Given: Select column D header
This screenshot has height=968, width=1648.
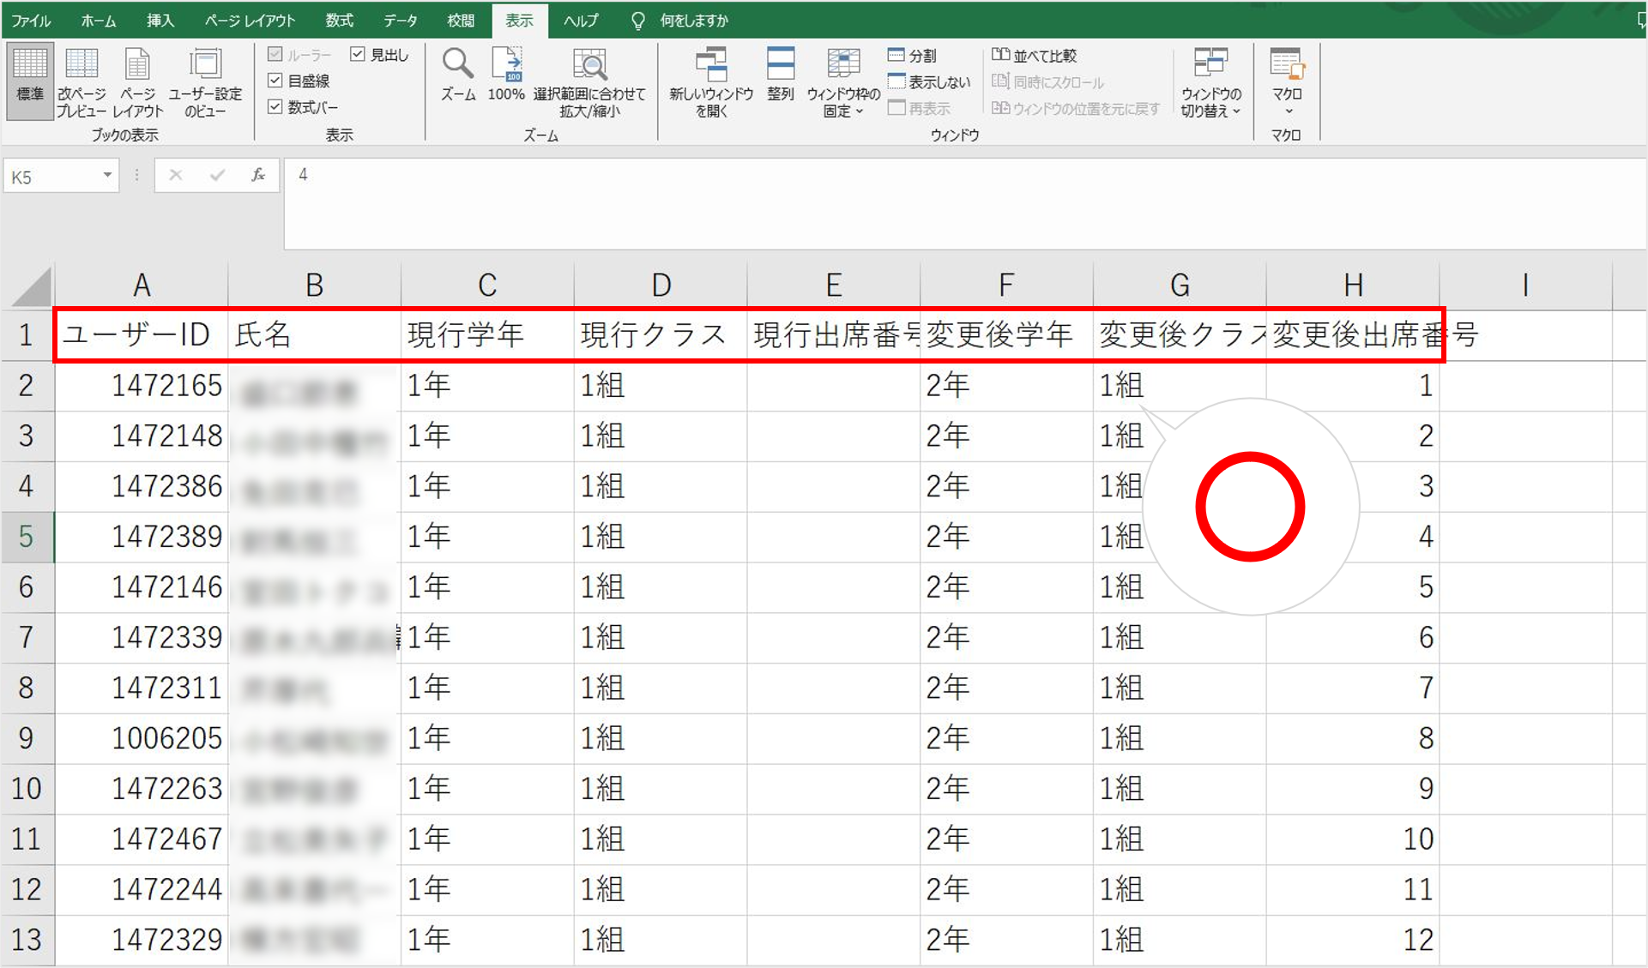Looking at the screenshot, I should (x=661, y=286).
